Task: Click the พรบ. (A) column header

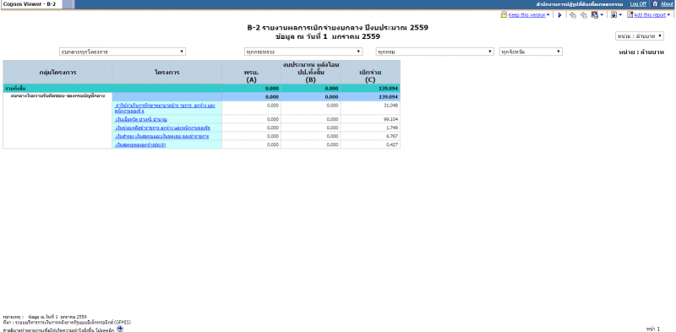Action: [x=251, y=72]
